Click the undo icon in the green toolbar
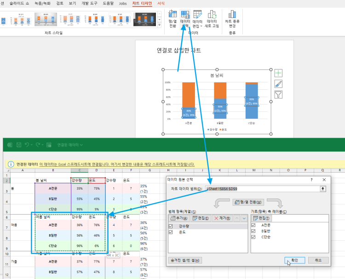This screenshot has width=345, height=279. (x=27, y=145)
